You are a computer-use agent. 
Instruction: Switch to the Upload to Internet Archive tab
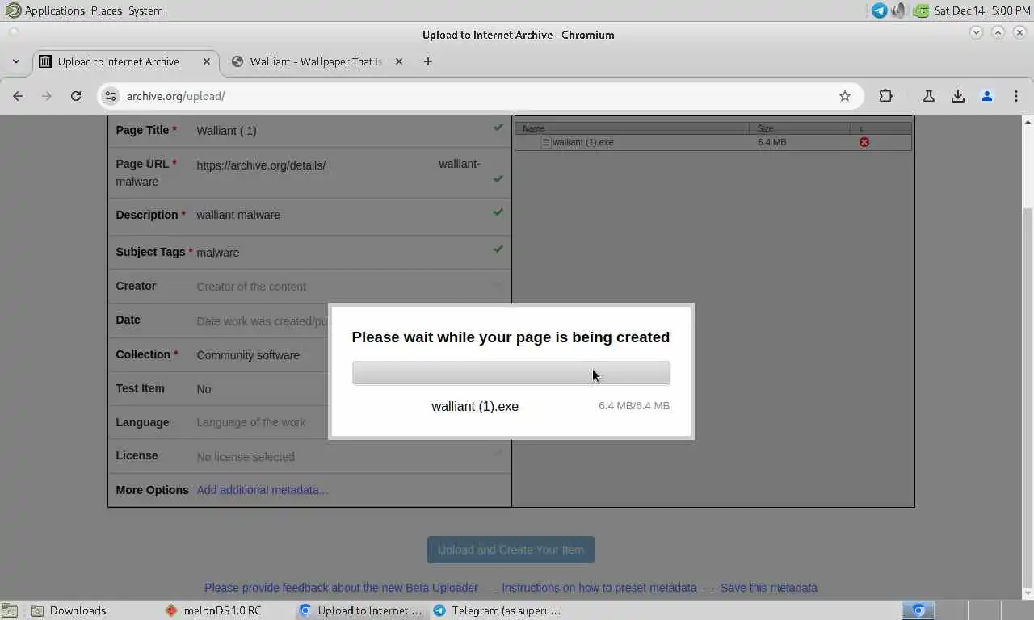pyautogui.click(x=125, y=61)
